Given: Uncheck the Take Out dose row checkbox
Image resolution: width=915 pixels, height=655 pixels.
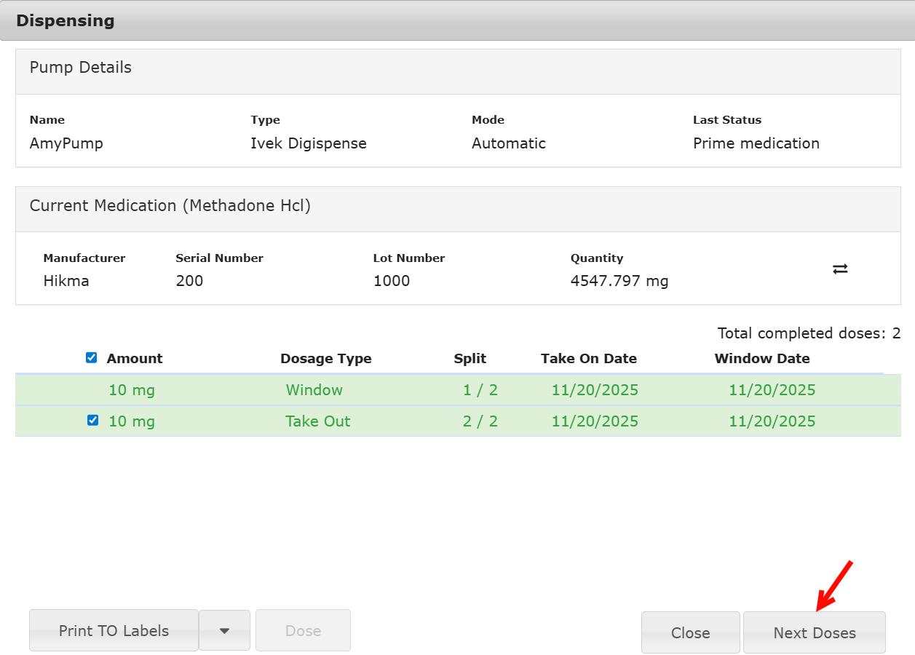Looking at the screenshot, I should point(92,420).
